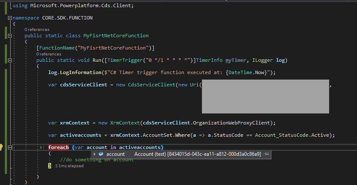Click the Run method name
Viewport: 357px width, 185px height.
97,60
